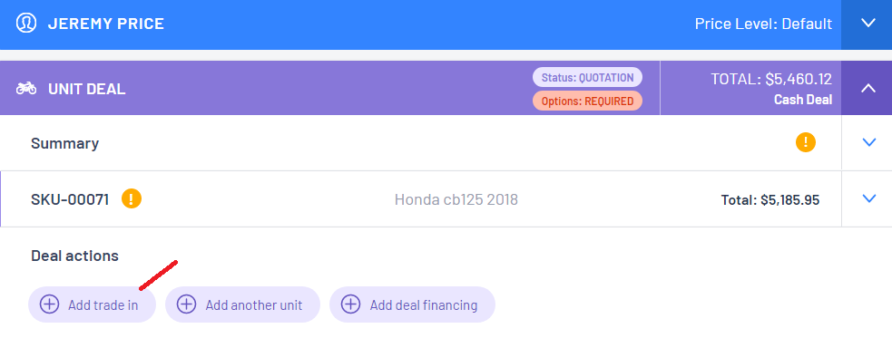Click the Add deal financing button
This screenshot has height=338, width=892.
tap(413, 304)
